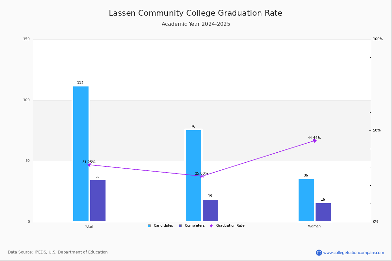Click the middle completers bar labeled 19

pyautogui.click(x=210, y=210)
